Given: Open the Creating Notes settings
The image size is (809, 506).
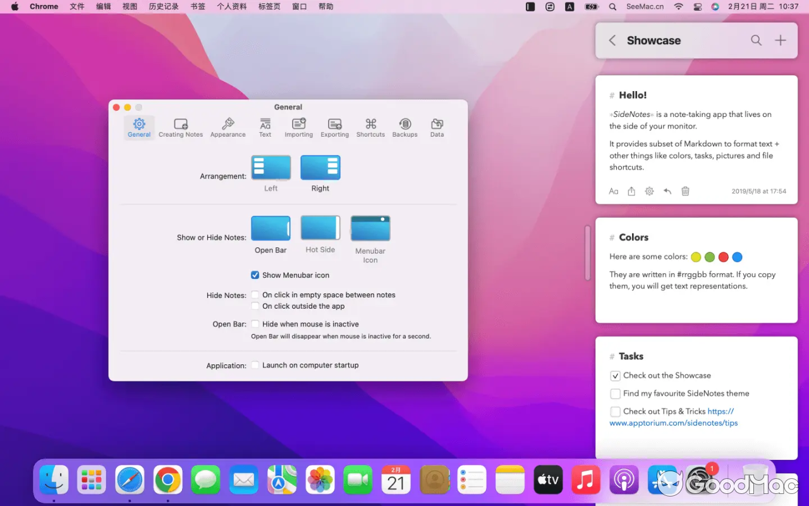Looking at the screenshot, I should click(180, 126).
